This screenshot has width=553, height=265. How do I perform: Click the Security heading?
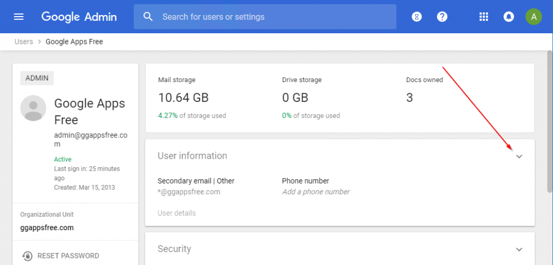coord(174,249)
